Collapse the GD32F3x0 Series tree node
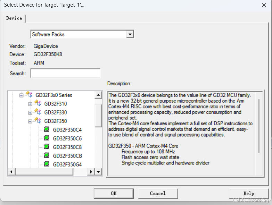Screen dimensions: 272x205 click(x=21, y=95)
